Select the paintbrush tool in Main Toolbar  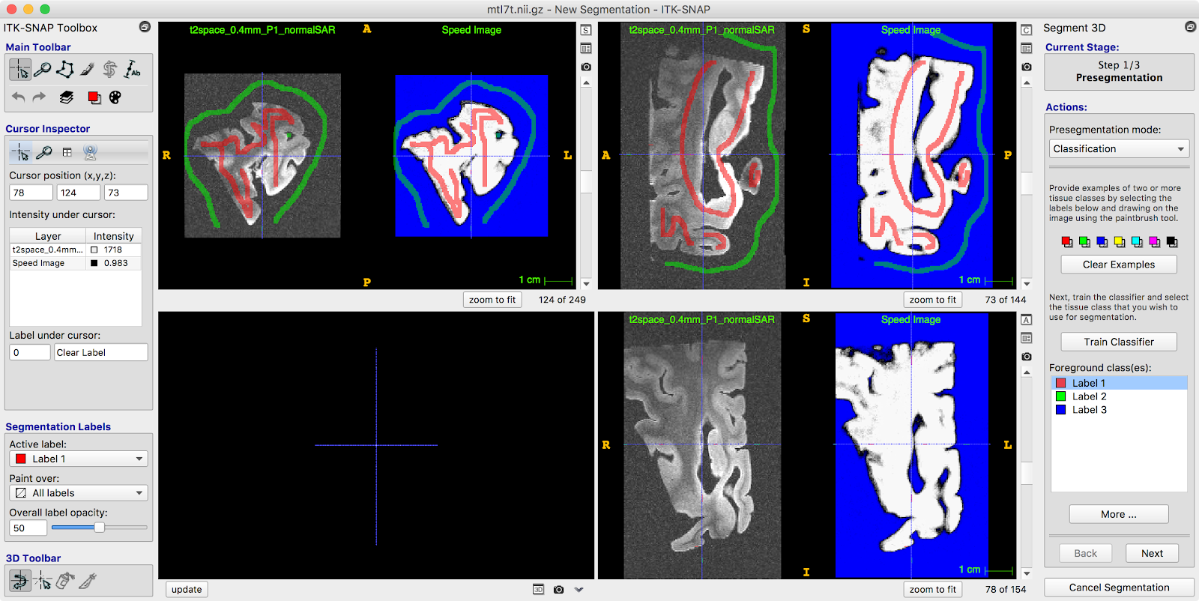(x=88, y=70)
